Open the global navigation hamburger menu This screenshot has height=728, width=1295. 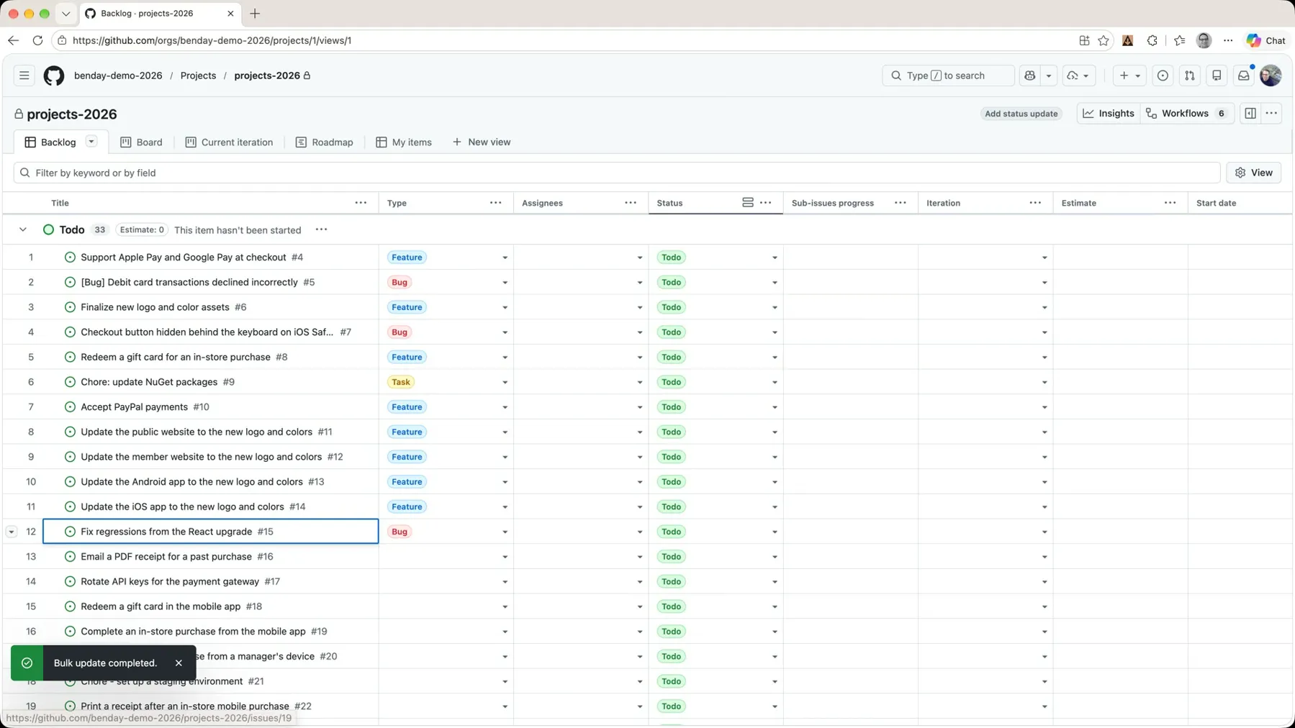[x=24, y=76]
